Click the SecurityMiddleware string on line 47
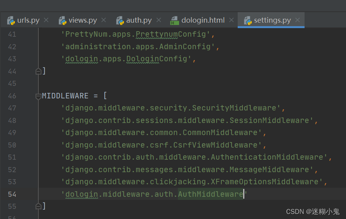Image resolution: width=346 pixels, height=219 pixels. (171, 108)
